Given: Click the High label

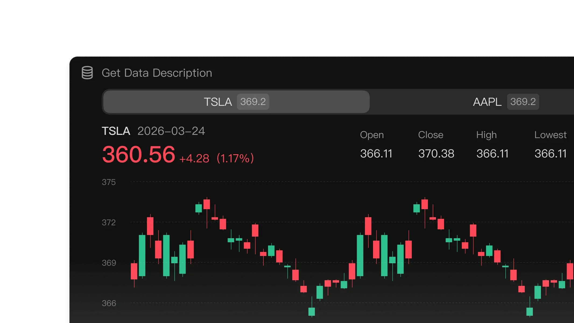Looking at the screenshot, I should coord(486,135).
